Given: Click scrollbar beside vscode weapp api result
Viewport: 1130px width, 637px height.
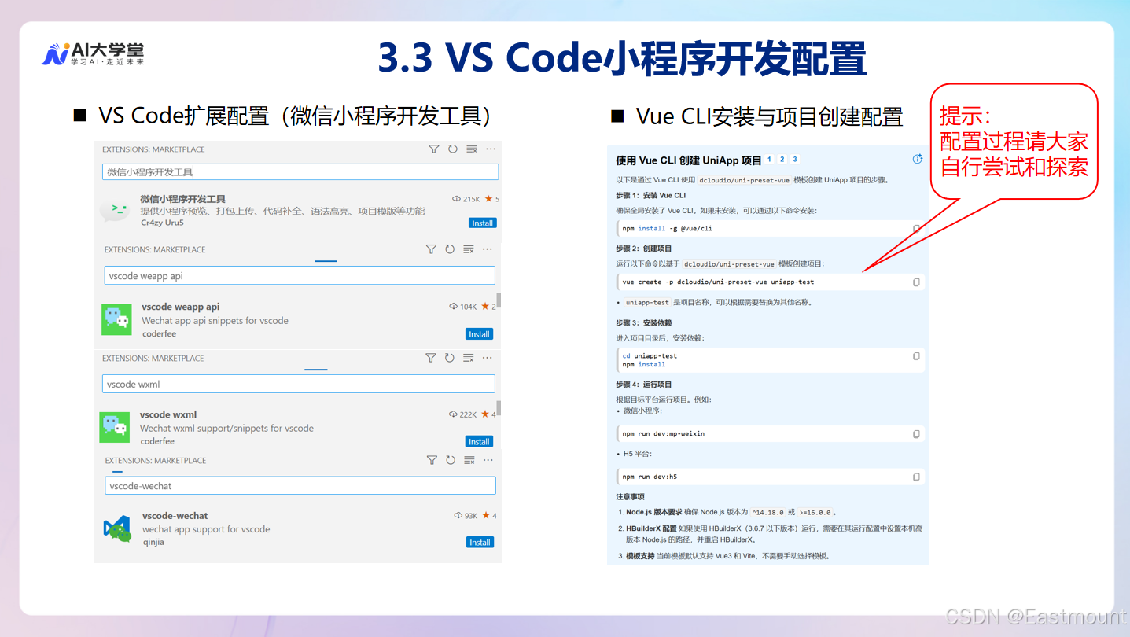Looking at the screenshot, I should coord(499,300).
